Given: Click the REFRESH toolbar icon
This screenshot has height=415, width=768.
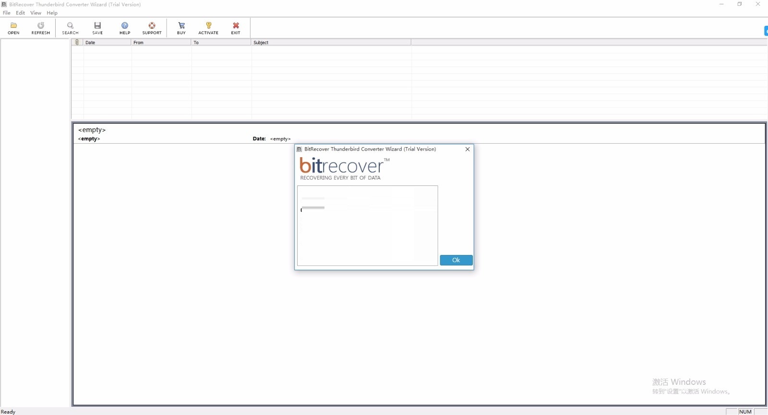Looking at the screenshot, I should click(41, 28).
